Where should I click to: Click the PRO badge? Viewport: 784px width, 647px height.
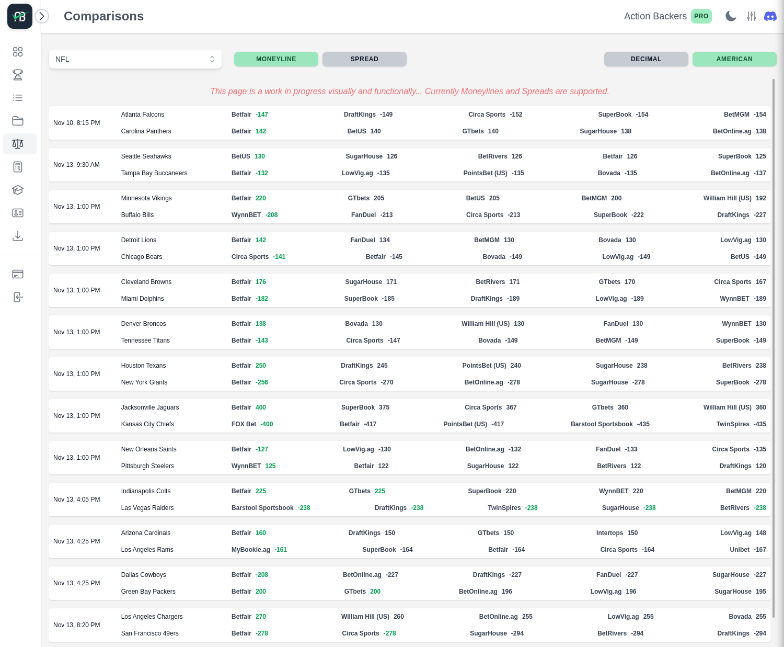click(x=701, y=16)
